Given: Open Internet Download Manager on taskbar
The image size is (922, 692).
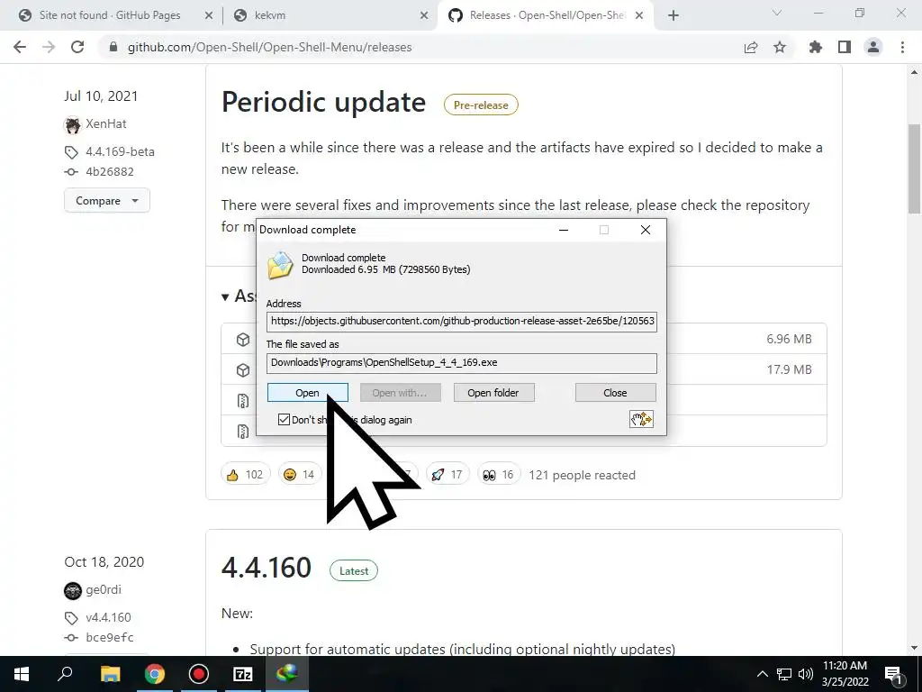Looking at the screenshot, I should click(287, 674).
